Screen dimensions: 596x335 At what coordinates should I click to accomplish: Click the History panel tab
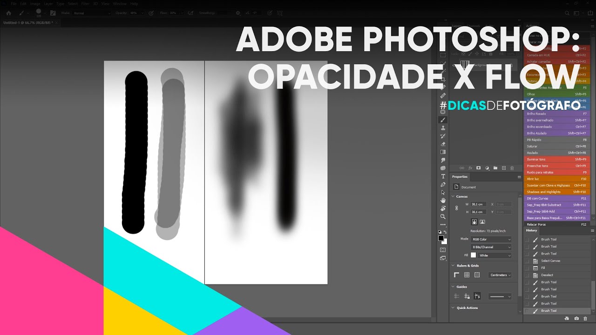click(531, 230)
